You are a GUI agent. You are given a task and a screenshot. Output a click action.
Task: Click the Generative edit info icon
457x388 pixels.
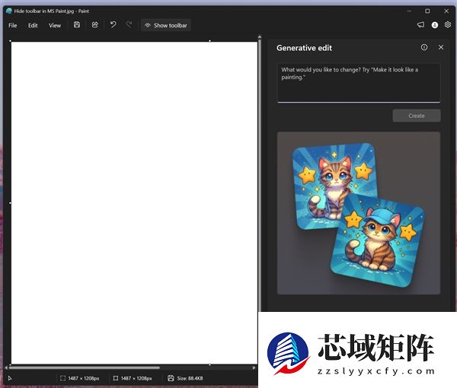[x=424, y=47]
